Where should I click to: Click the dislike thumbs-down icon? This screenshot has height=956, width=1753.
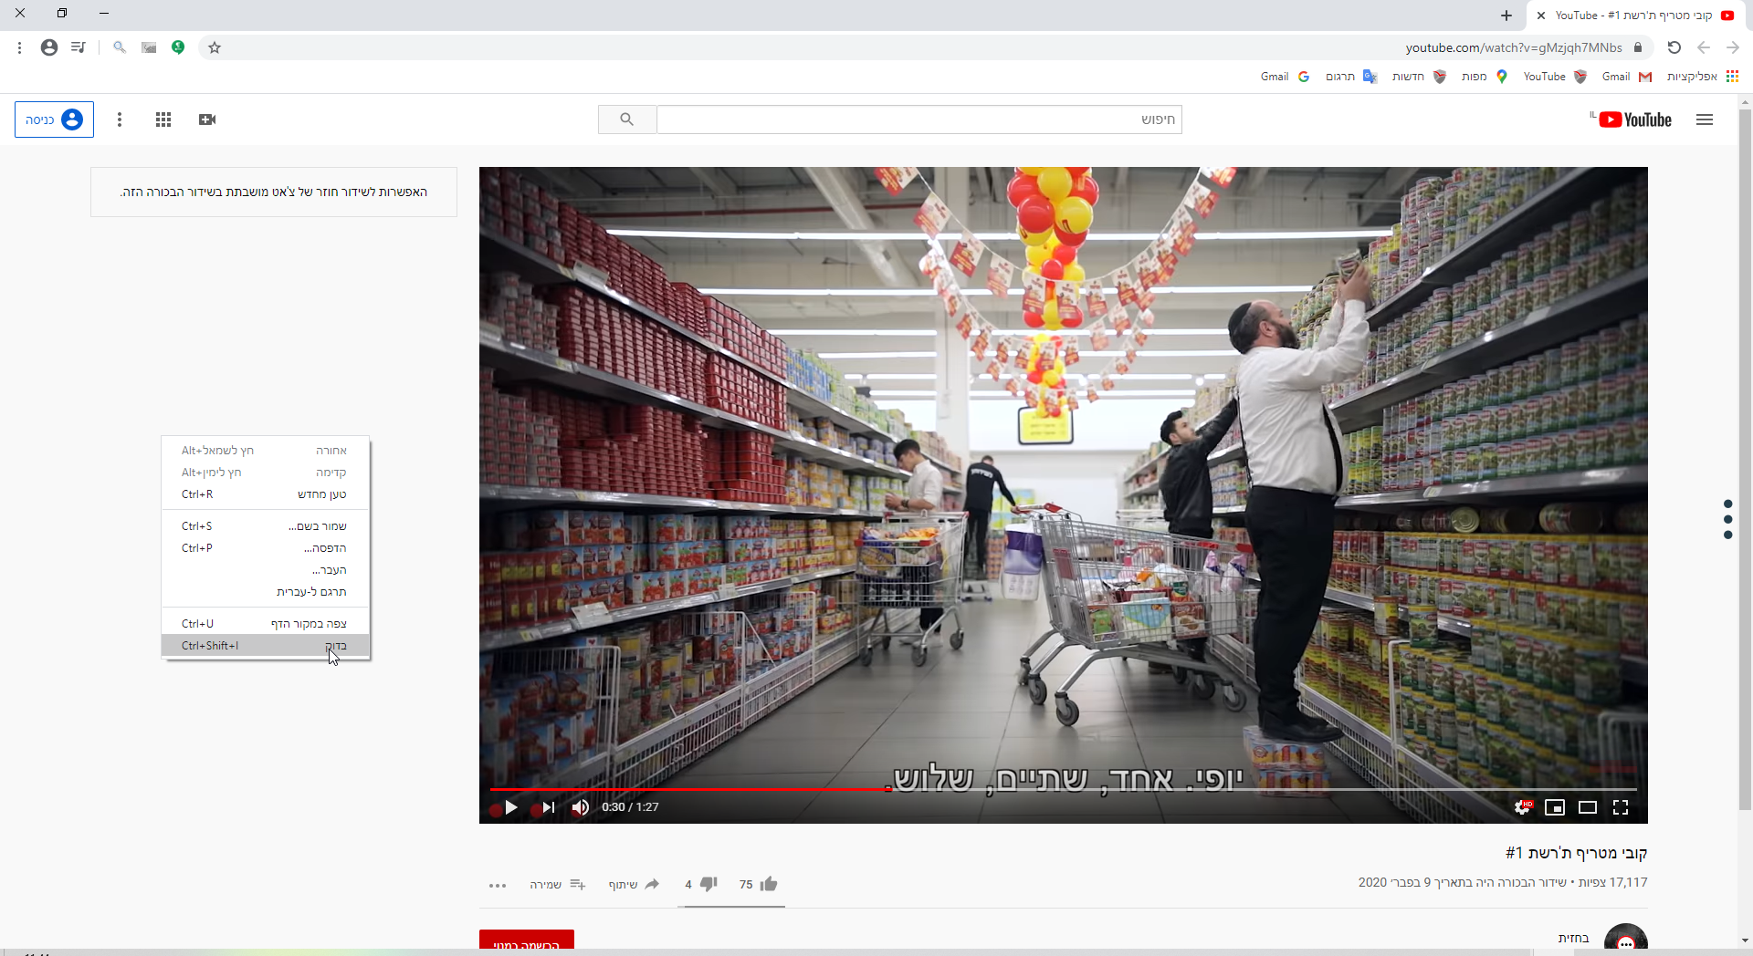[x=709, y=884]
